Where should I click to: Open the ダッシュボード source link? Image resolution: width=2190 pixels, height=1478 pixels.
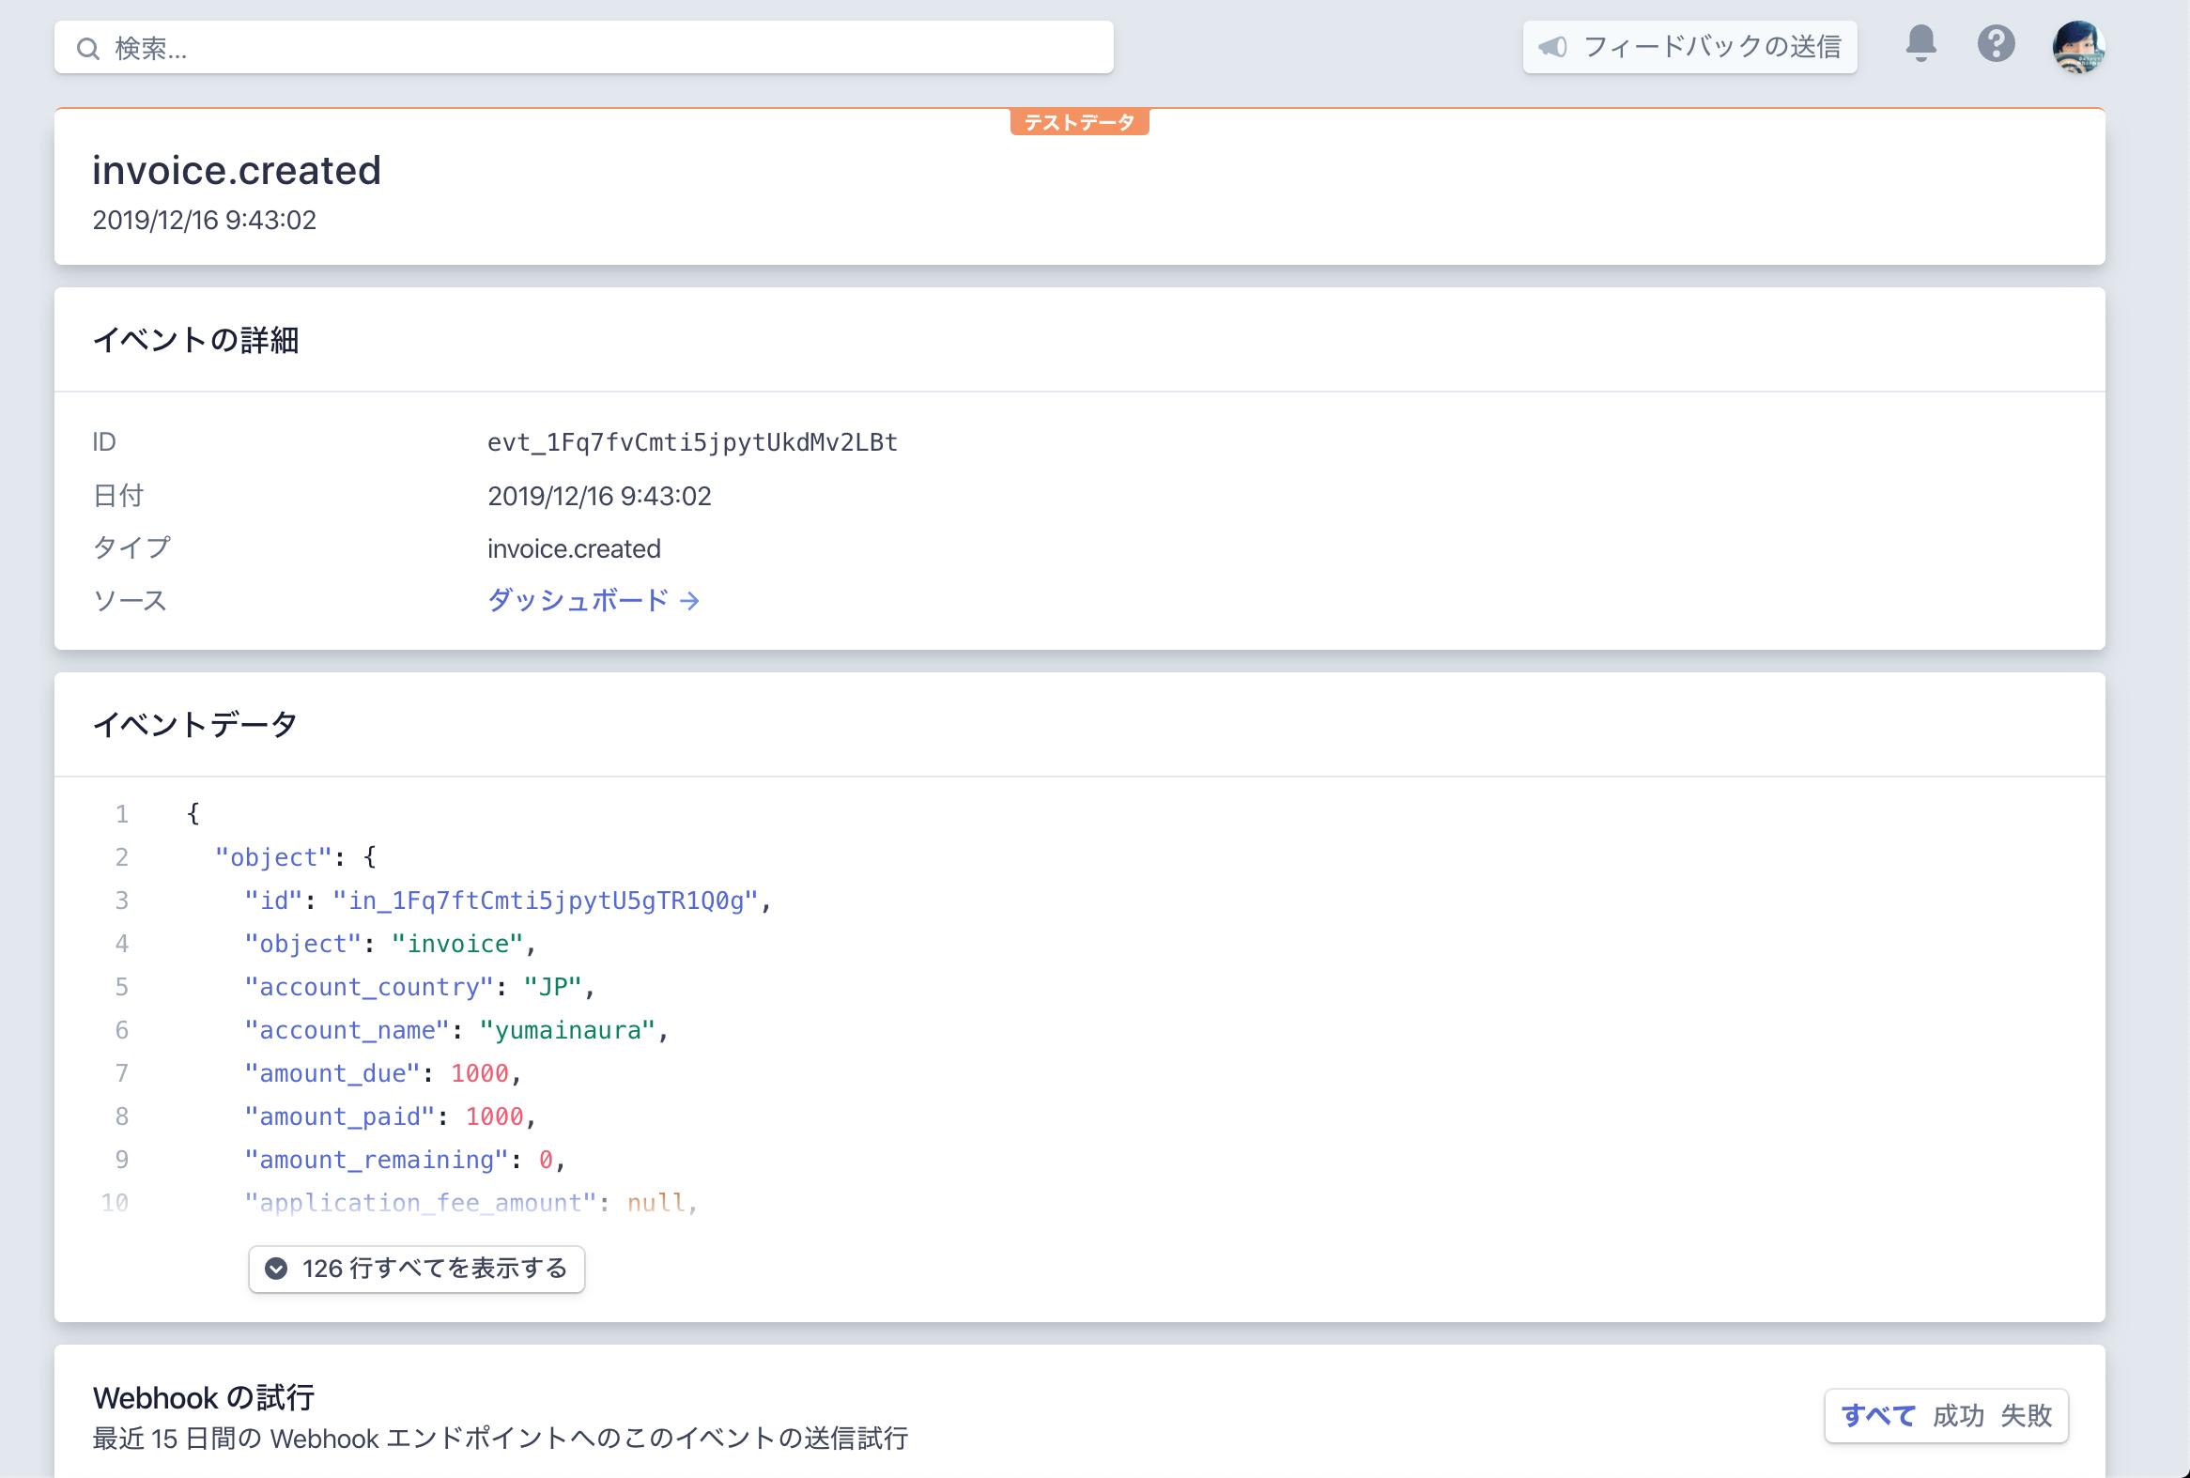578,600
